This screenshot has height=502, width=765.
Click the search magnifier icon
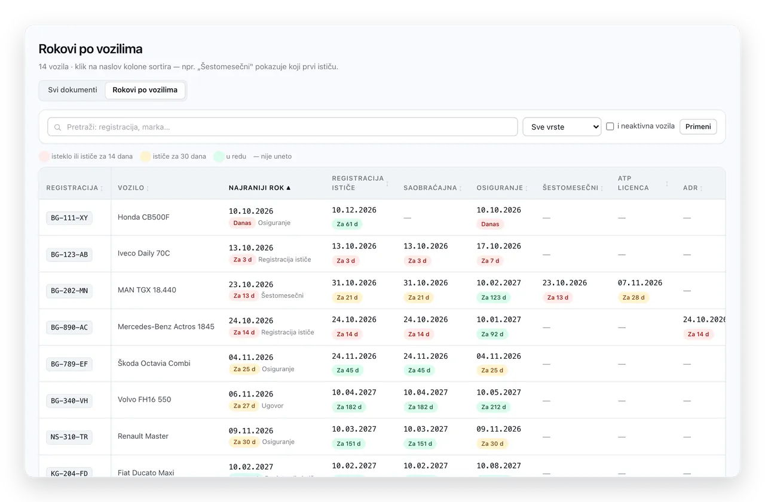58,127
